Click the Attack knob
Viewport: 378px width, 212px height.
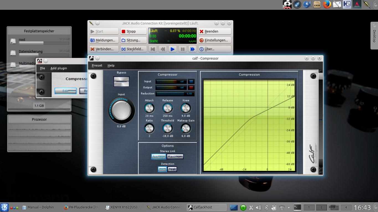pyautogui.click(x=149, y=108)
